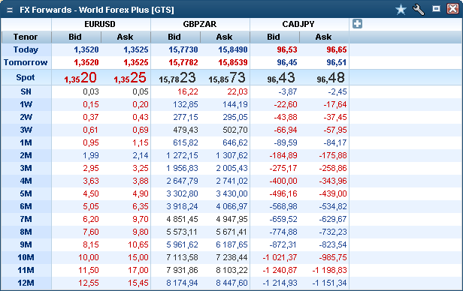
Task: Click CADJPY spot bid price 96,43
Action: click(281, 78)
